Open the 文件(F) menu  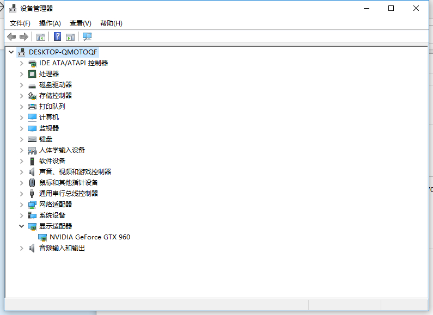(20, 23)
